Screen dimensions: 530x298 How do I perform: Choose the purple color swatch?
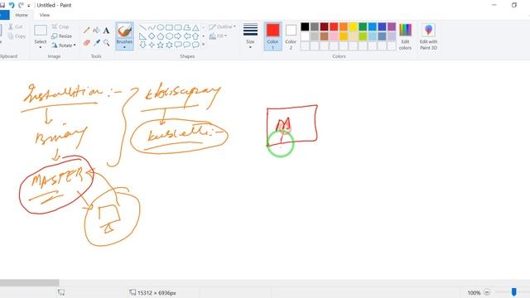[x=392, y=26]
